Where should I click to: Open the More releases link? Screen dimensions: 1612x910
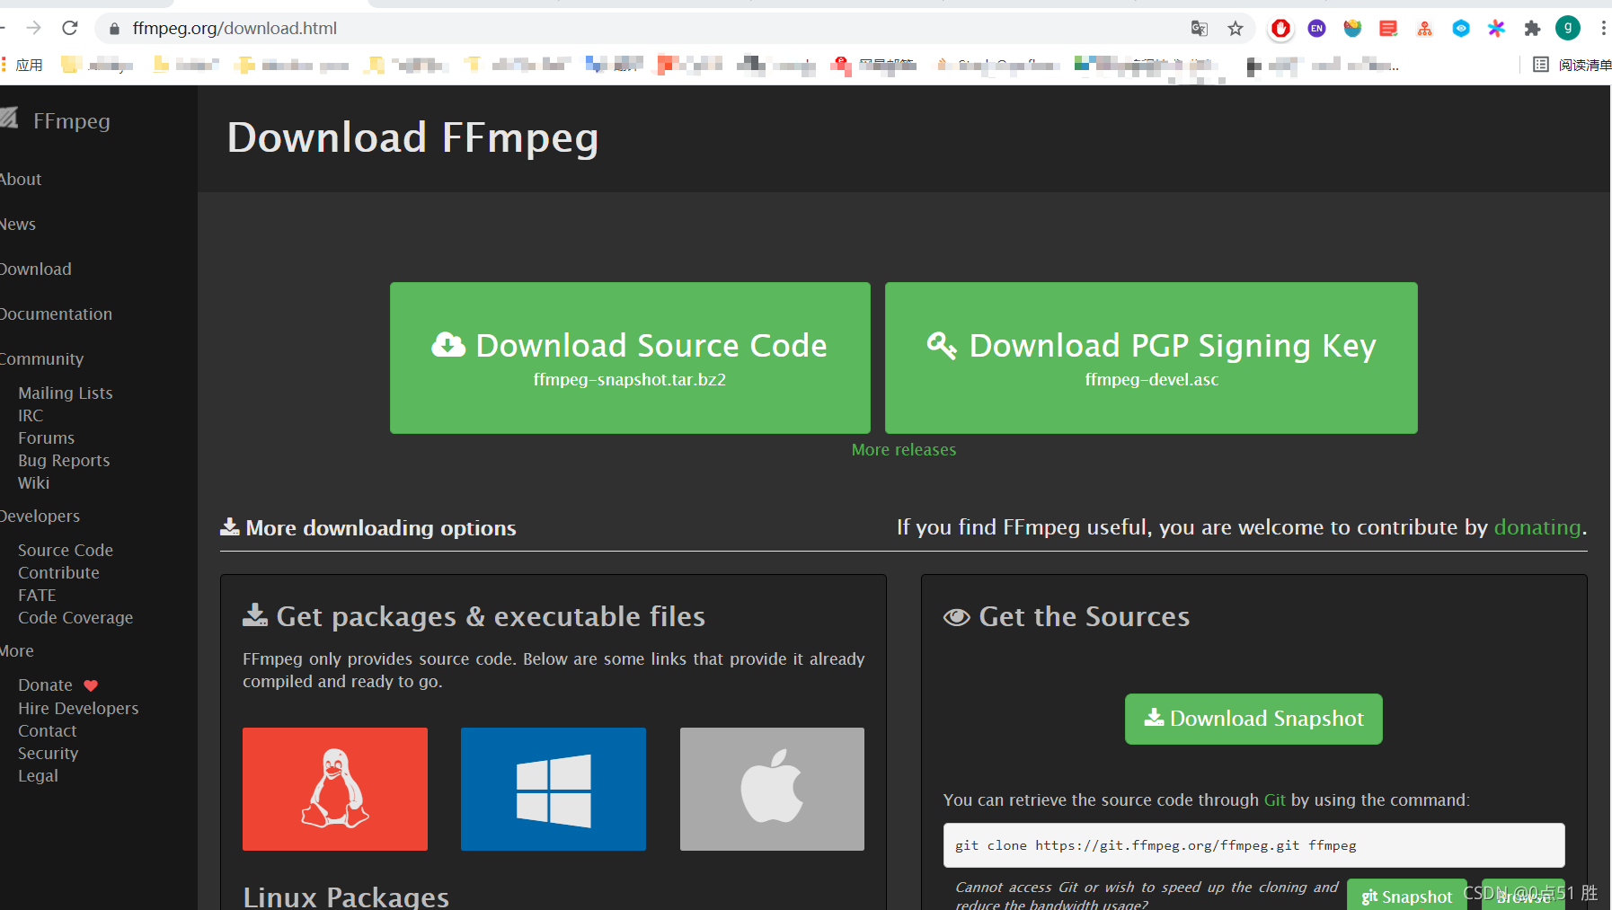(904, 449)
